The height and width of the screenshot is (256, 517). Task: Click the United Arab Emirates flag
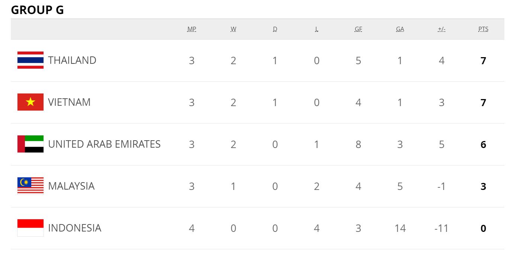click(x=30, y=144)
